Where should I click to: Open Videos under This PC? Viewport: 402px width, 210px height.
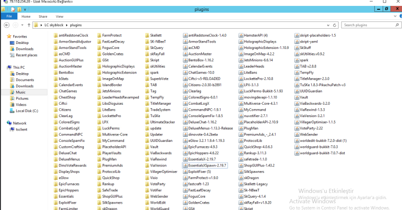pyautogui.click(x=21, y=104)
